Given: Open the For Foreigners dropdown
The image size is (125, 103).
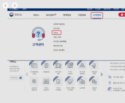Looking at the screenshot, I should coord(14,9).
